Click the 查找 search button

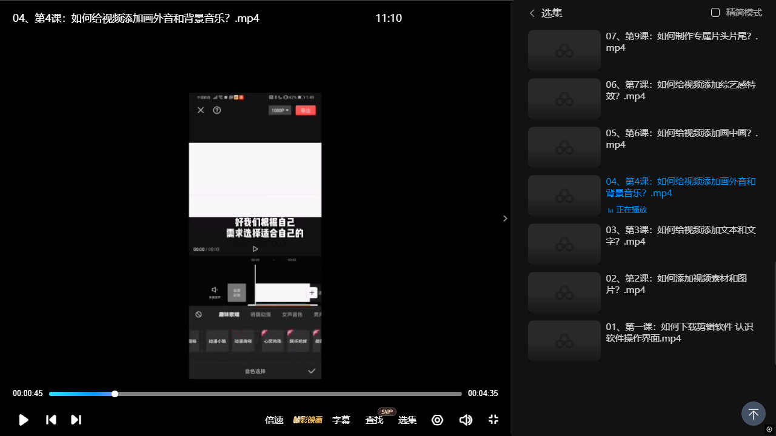(x=374, y=420)
